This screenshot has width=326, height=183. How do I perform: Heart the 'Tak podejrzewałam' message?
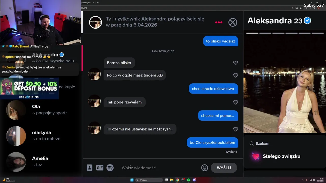click(x=236, y=102)
